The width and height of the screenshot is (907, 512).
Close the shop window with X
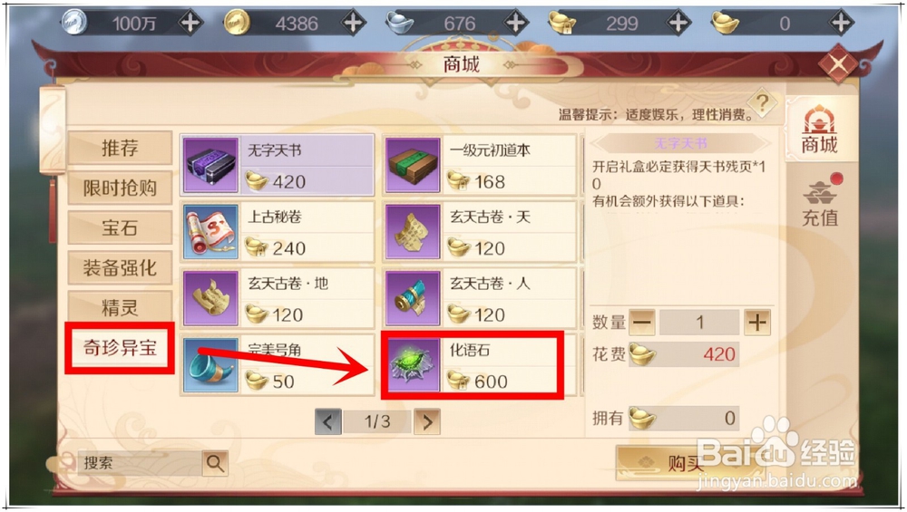coord(837,63)
